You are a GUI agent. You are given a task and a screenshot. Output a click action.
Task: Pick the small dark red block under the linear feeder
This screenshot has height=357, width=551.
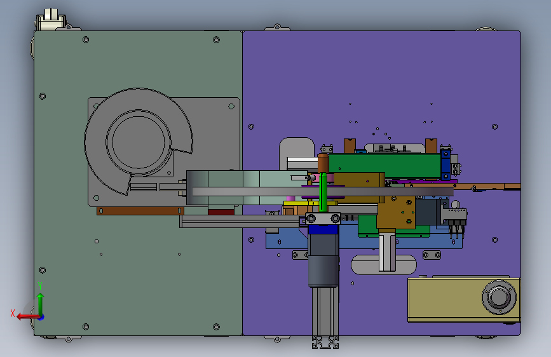221,212
